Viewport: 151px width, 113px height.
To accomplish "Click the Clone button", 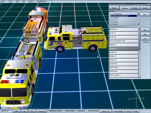I will [x=145, y=39].
